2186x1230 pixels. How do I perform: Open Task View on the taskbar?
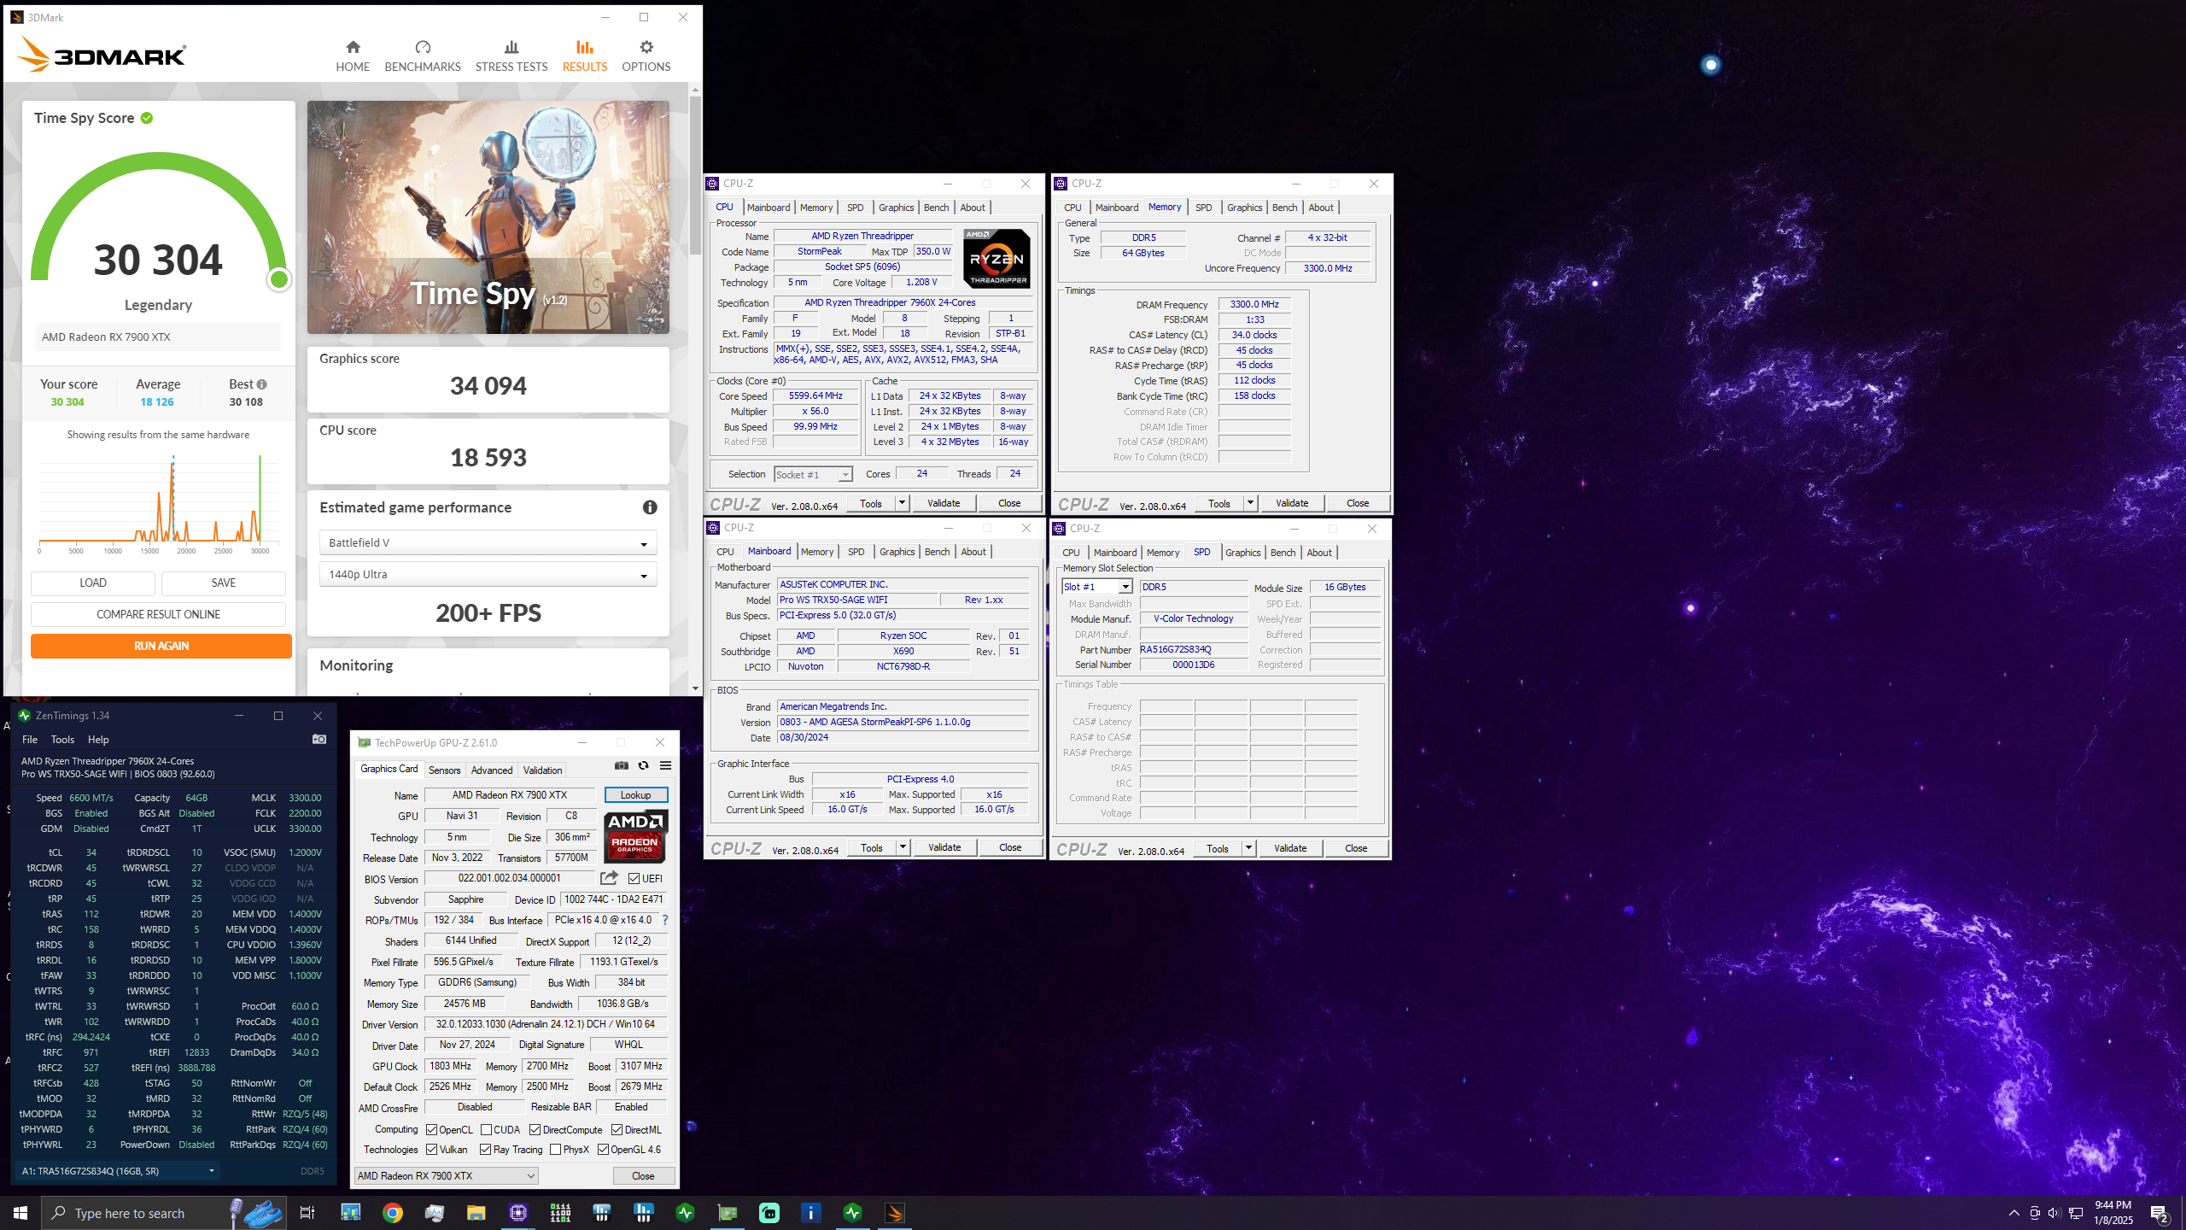point(307,1213)
